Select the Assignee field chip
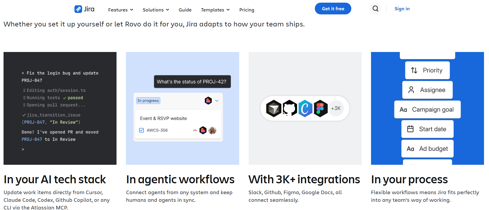This screenshot has height=210, width=489. tap(428, 90)
